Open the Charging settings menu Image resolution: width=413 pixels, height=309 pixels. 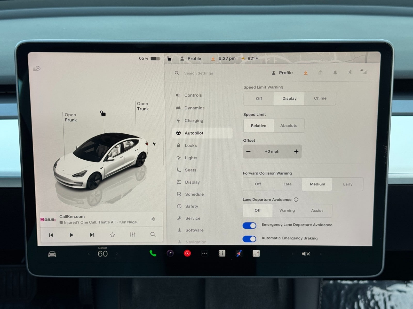[194, 121]
